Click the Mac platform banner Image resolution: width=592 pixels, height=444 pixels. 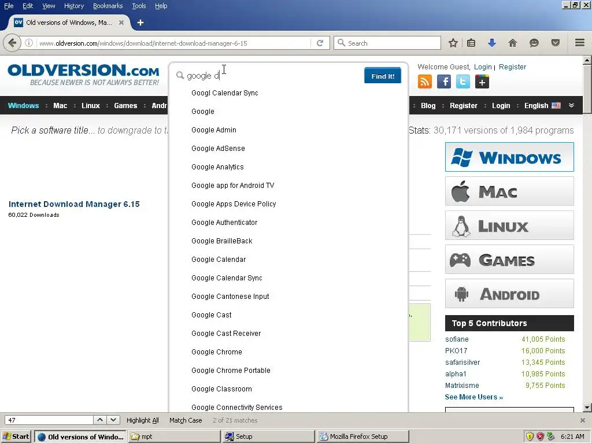coord(509,191)
